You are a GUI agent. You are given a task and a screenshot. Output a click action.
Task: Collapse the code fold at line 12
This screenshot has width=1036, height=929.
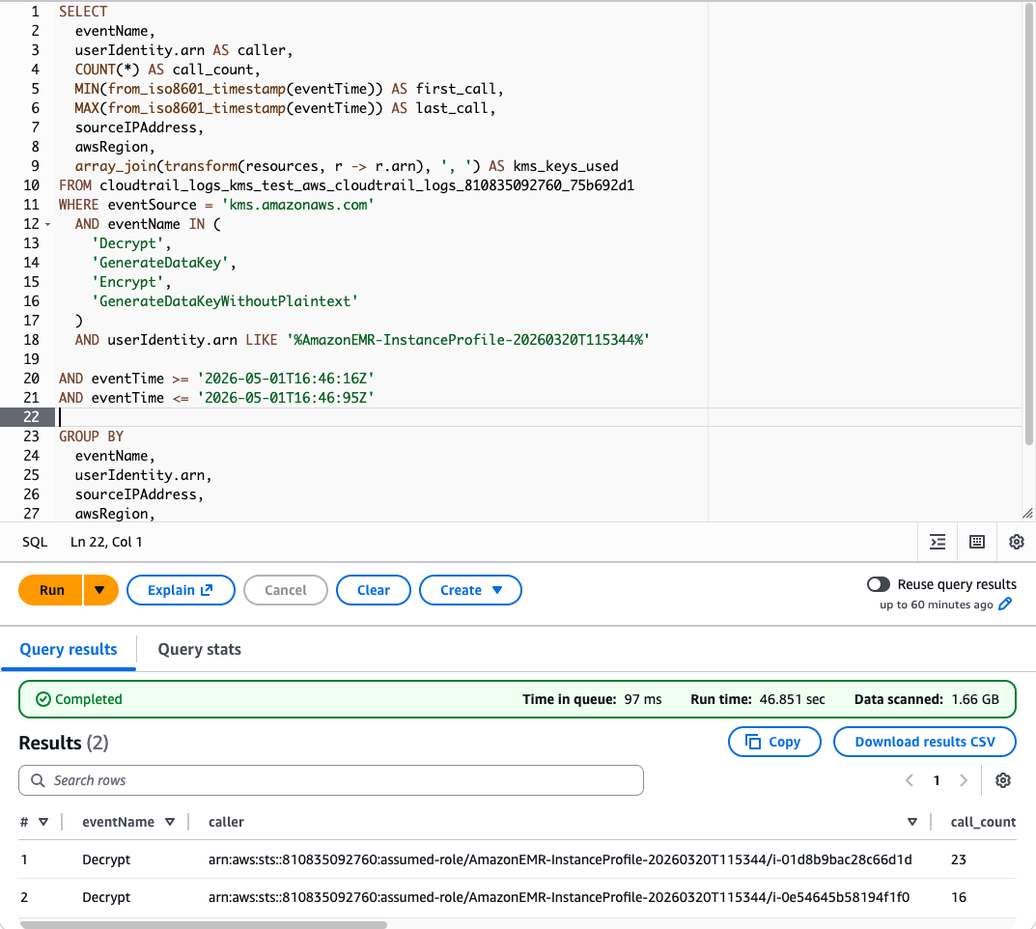tap(47, 225)
